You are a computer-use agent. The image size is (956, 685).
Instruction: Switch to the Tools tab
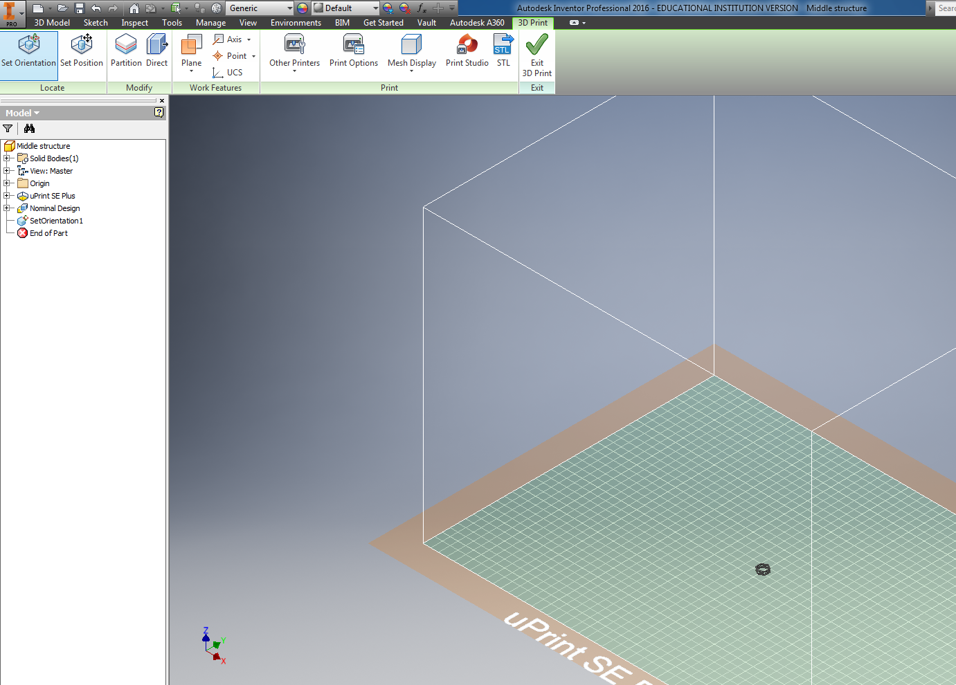click(172, 23)
